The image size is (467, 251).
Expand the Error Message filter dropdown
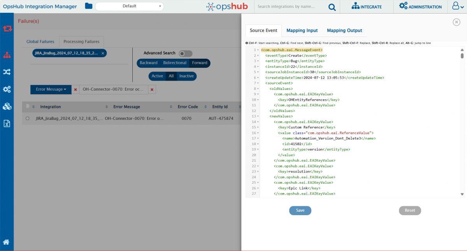pos(51,90)
